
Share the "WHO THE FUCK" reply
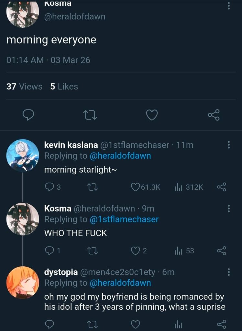pos(221,251)
